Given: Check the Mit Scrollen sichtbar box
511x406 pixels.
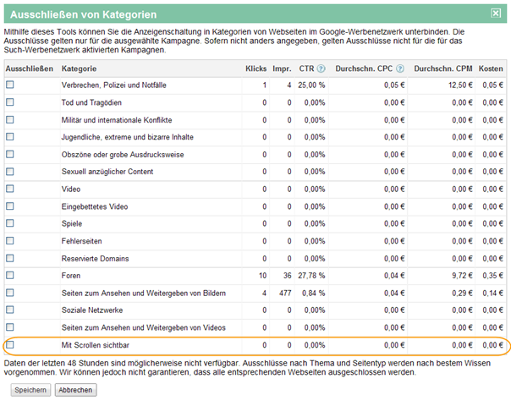Looking at the screenshot, I should [10, 344].
